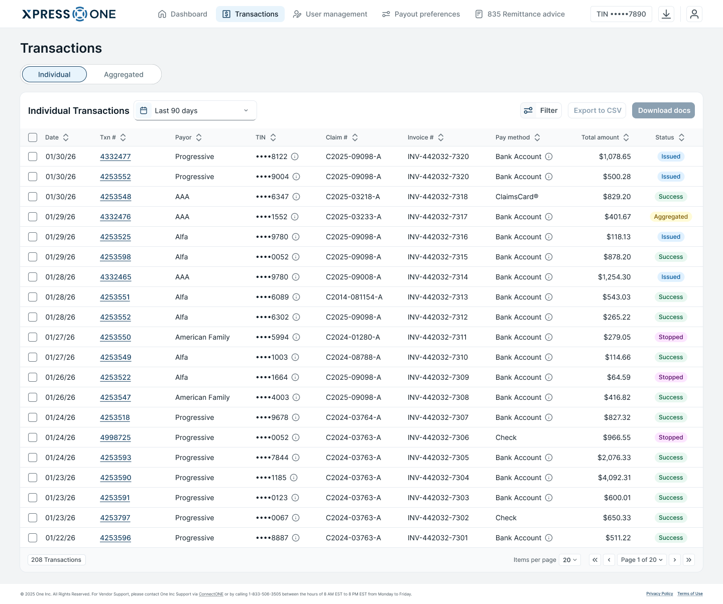Image resolution: width=723 pixels, height=604 pixels.
Task: Select the Individual tab
Action: tap(54, 74)
